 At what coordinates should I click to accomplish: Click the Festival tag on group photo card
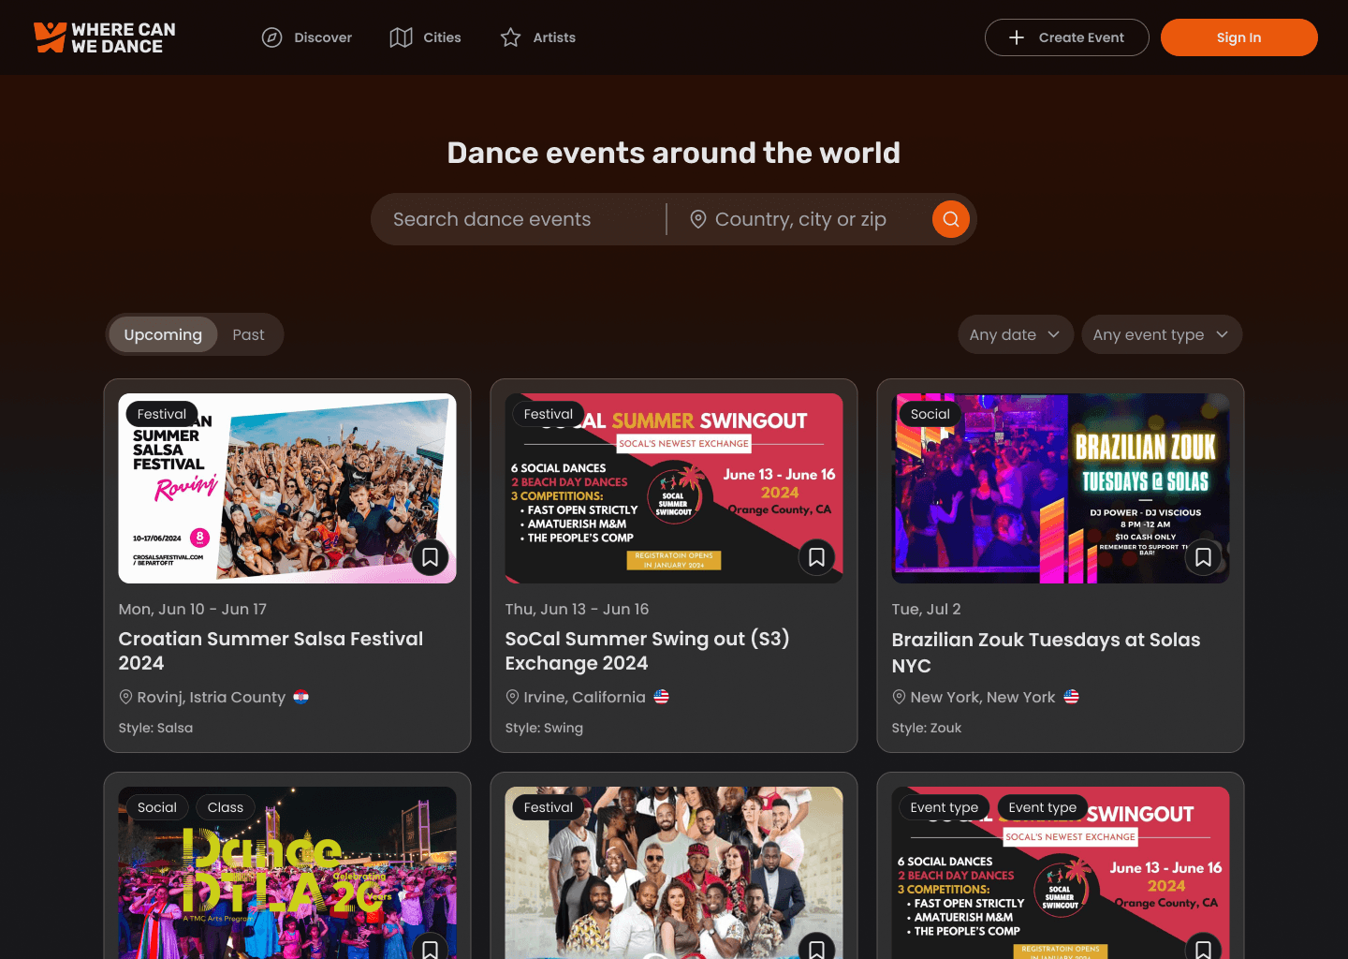click(549, 807)
